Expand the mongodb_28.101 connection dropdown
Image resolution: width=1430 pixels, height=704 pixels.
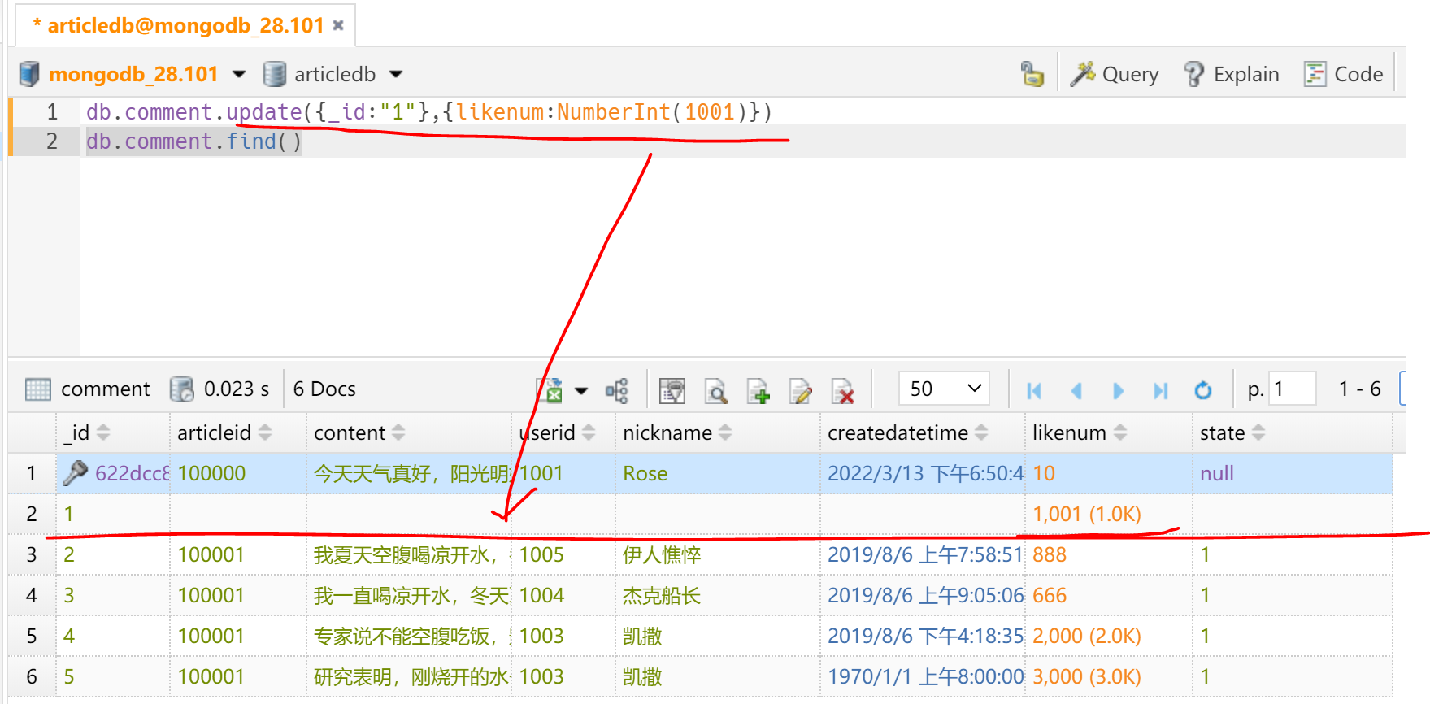(x=239, y=74)
